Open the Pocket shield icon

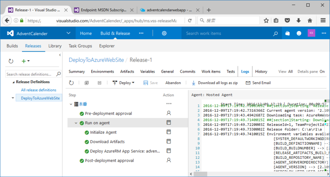coord(287,20)
